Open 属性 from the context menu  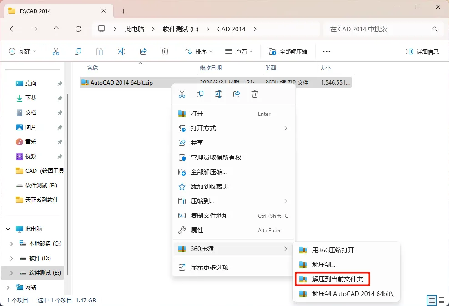[233, 231]
